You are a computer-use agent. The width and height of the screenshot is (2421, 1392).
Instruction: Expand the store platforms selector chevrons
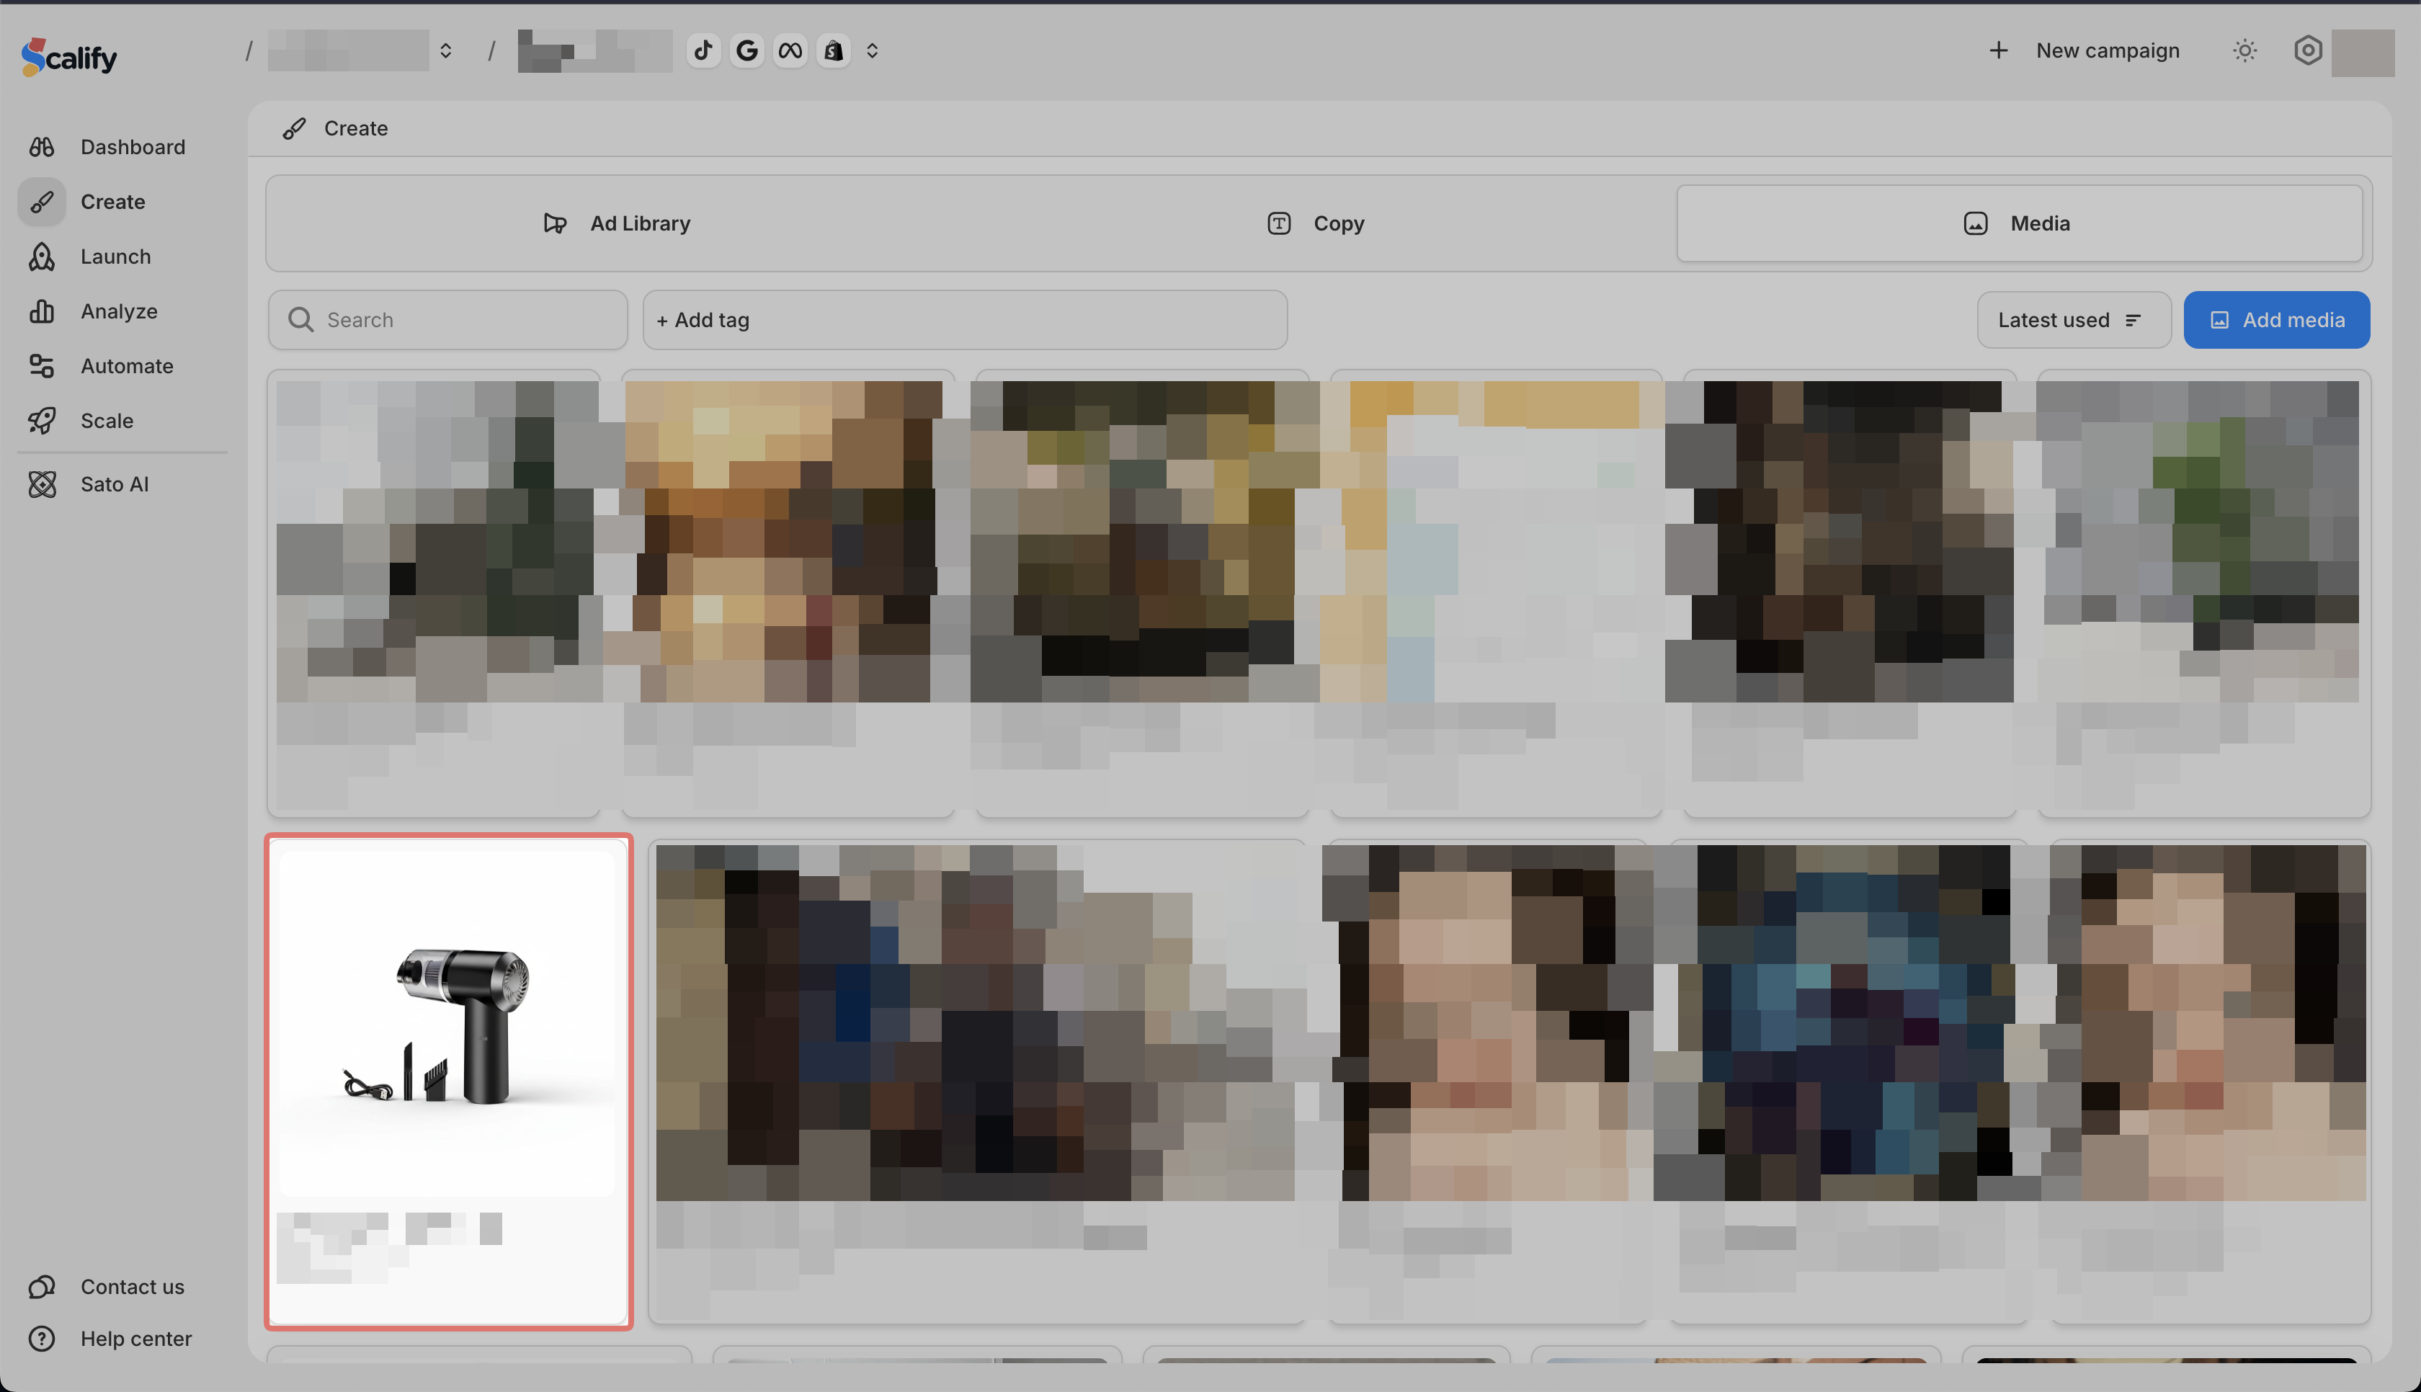pos(872,50)
